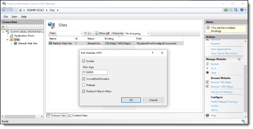Click View Applications link
The image size is (253, 129).
pyautogui.click(x=221, y=49)
